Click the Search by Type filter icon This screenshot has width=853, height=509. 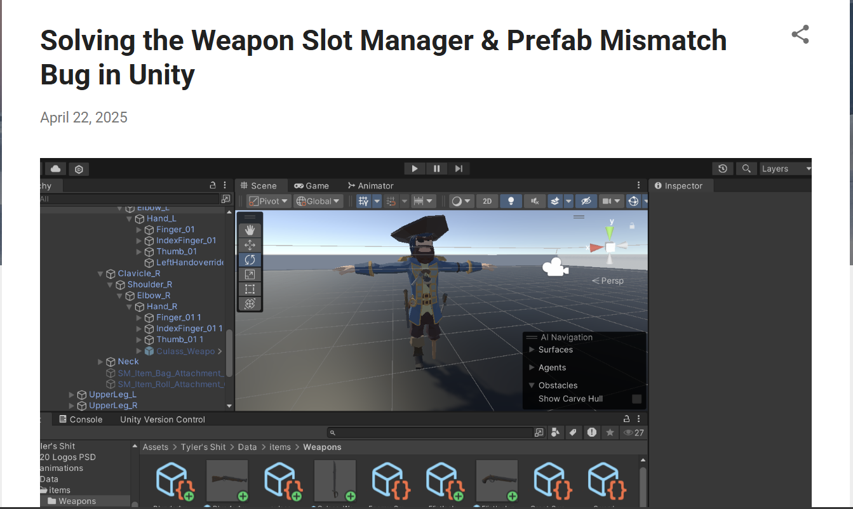click(x=556, y=432)
